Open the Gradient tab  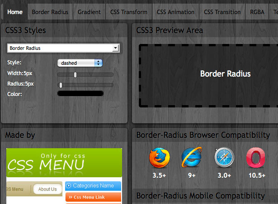(x=89, y=12)
